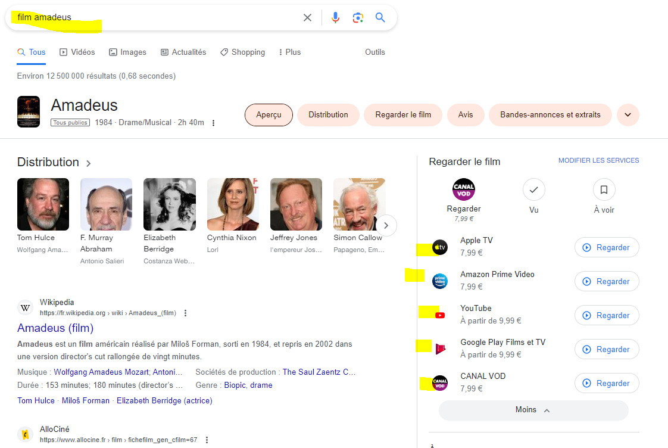Select the Bandes-annonces et extraits chip
Image resolution: width=668 pixels, height=448 pixels.
click(x=551, y=114)
